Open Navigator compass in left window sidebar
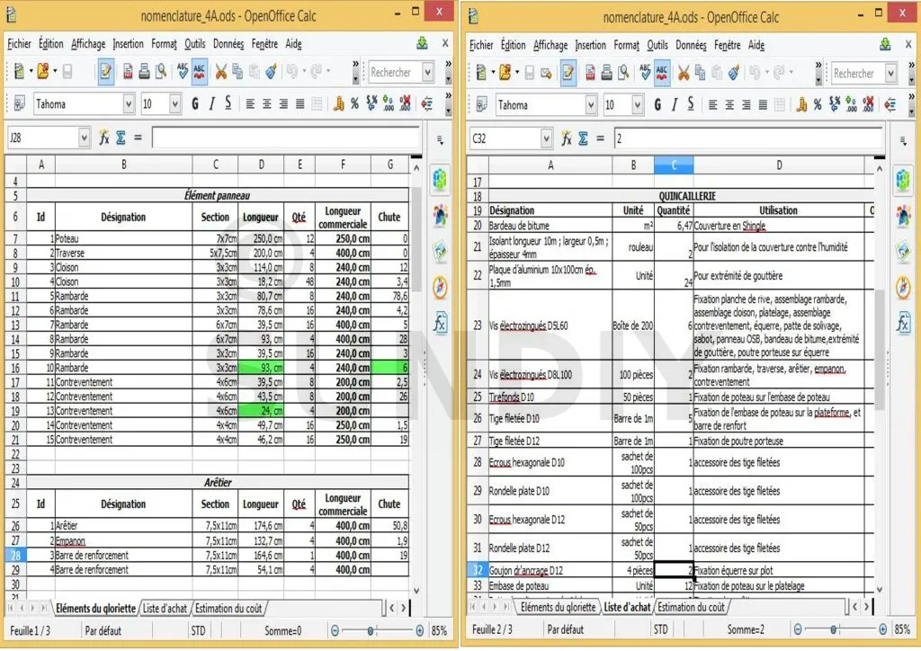Screen dimensions: 921x651 pyautogui.click(x=440, y=287)
